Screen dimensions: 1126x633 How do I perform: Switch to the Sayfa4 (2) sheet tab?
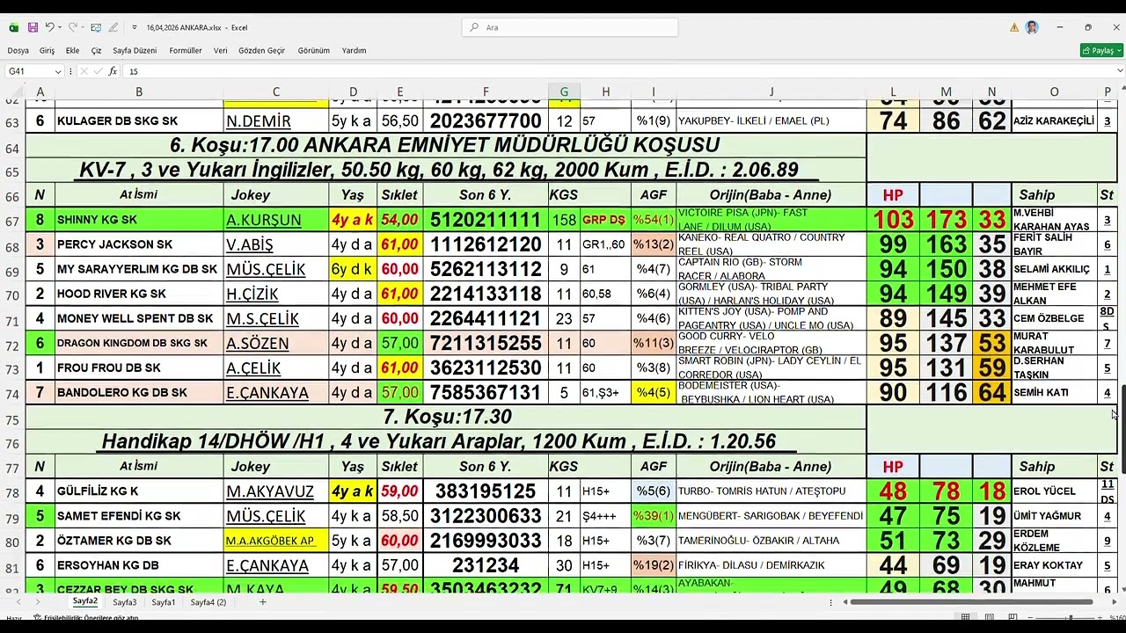208,602
